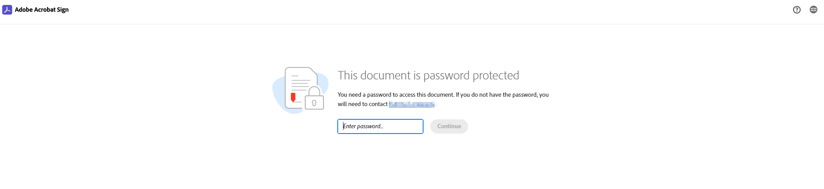The image size is (824, 189).
Task: Click the Continue button
Action: pos(449,126)
